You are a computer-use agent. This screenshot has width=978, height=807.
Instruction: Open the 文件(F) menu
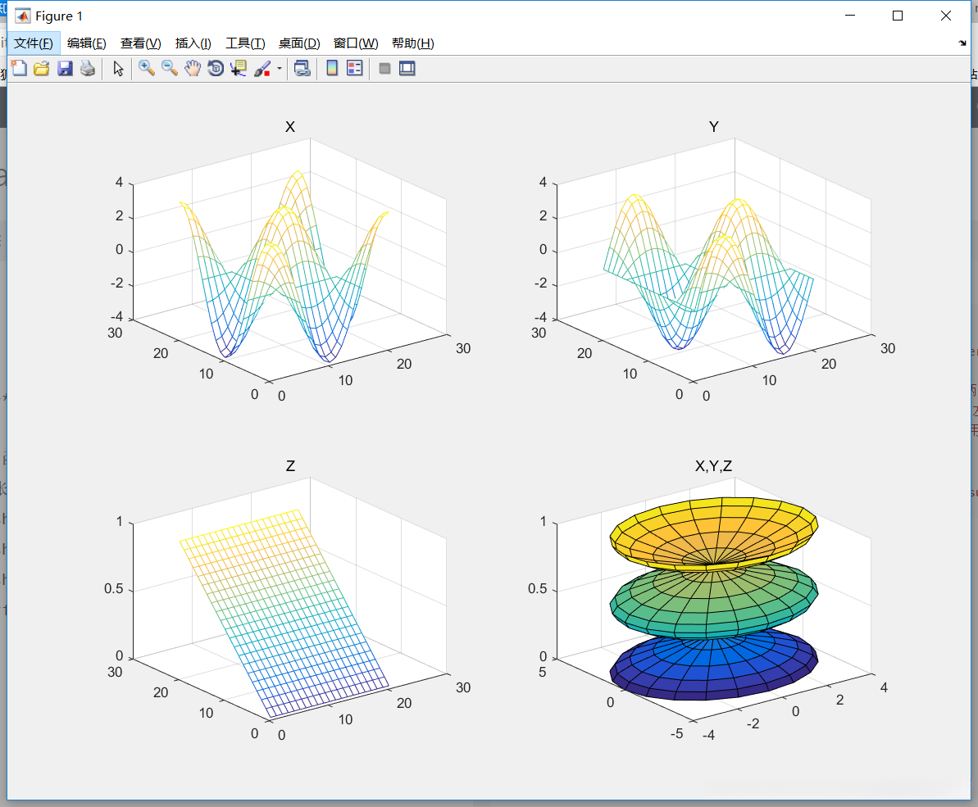(34, 43)
